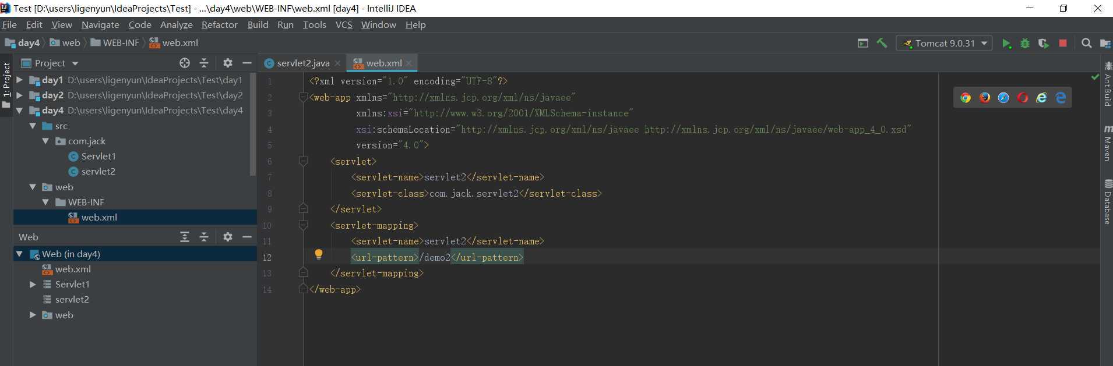Preview web.xml in Chrome browser
The width and height of the screenshot is (1113, 366).
[966, 98]
